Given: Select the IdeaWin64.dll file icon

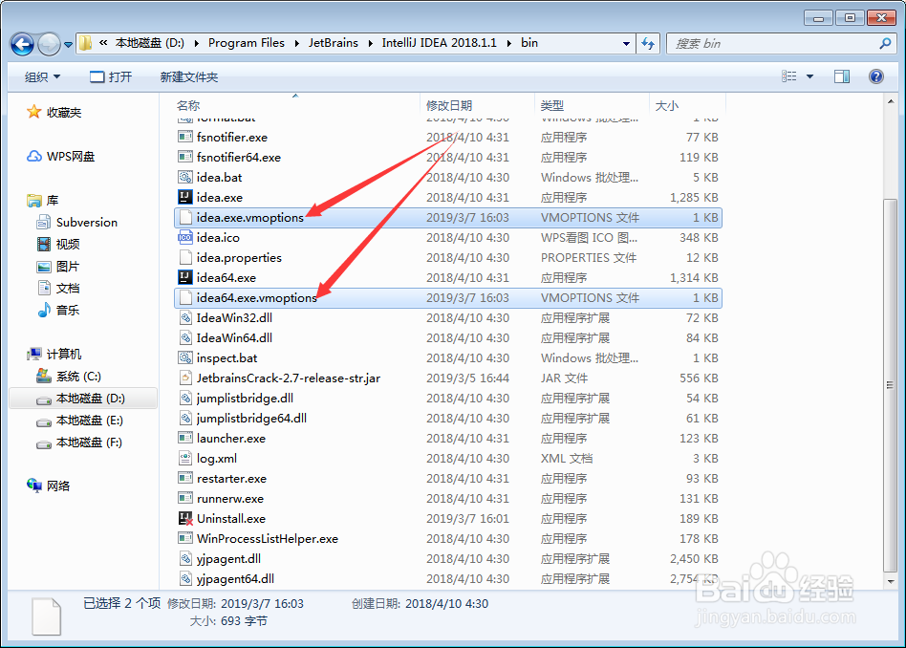Looking at the screenshot, I should tap(184, 337).
